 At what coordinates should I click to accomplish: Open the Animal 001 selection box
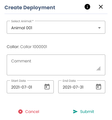point(56,27)
